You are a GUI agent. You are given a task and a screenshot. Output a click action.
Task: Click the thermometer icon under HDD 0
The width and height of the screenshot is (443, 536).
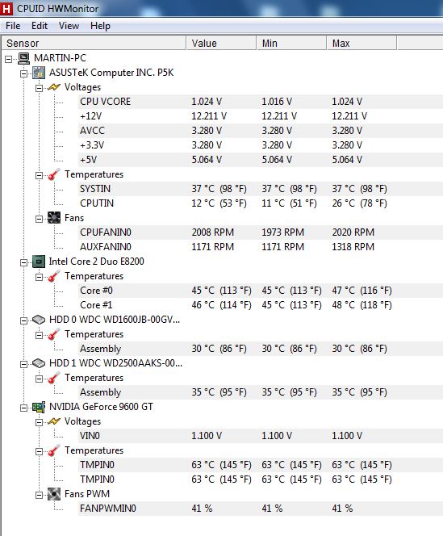tap(54, 334)
